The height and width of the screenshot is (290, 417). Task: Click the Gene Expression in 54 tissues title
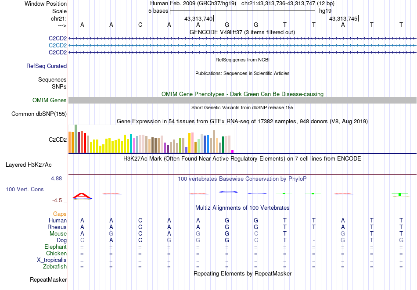click(x=242, y=122)
